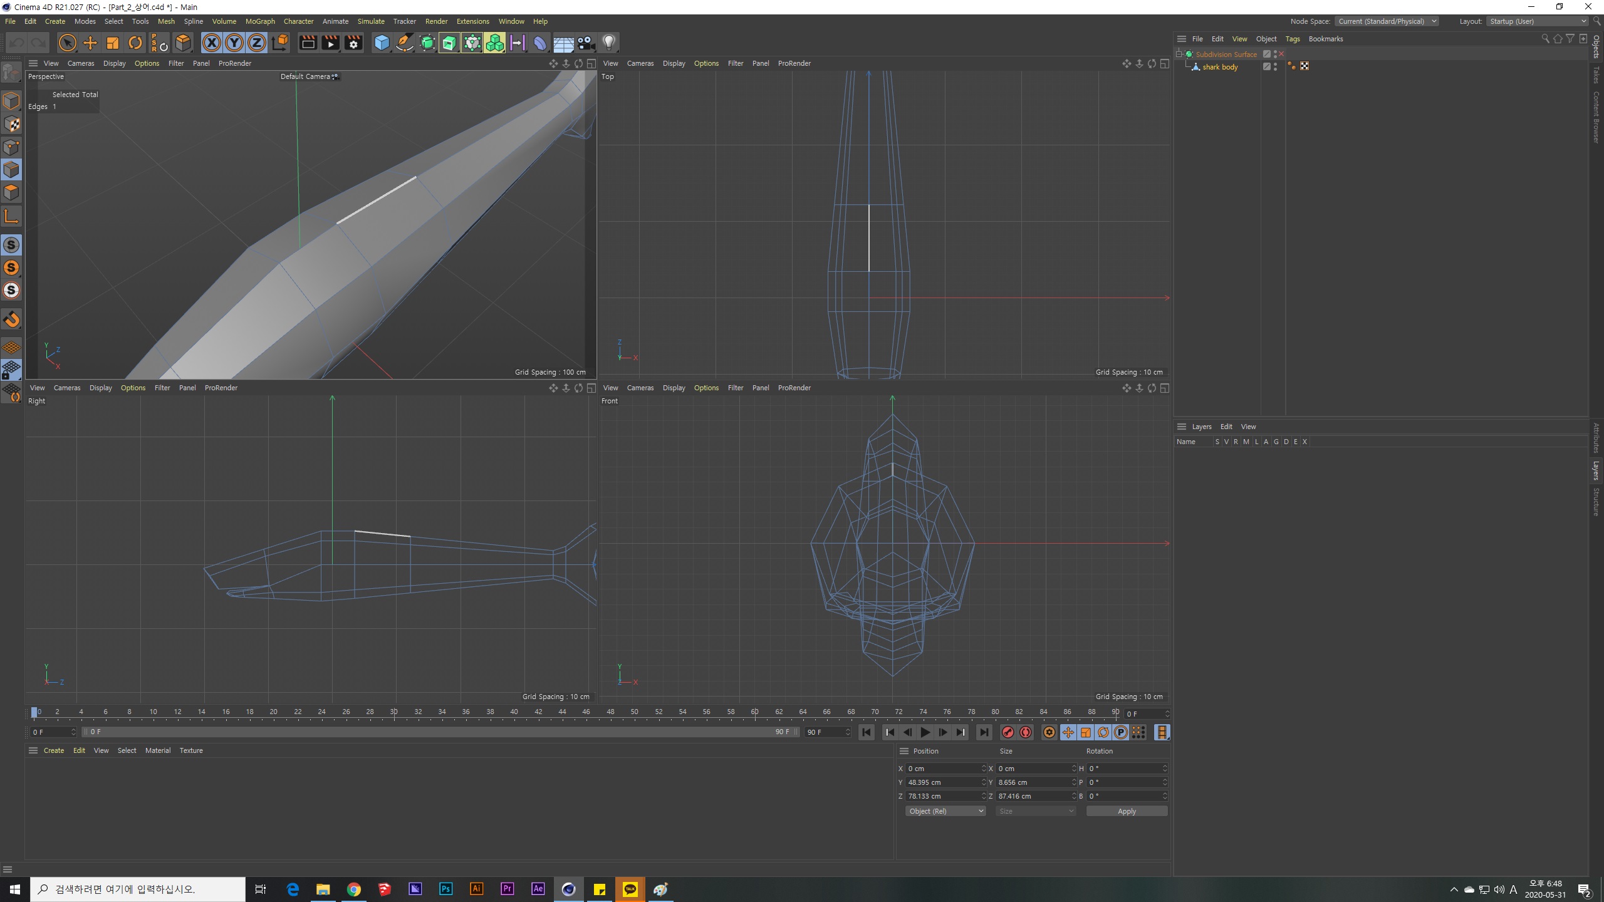This screenshot has width=1604, height=902.
Task: Open Edit Render Settings clapperboard gear icon
Action: tap(353, 43)
